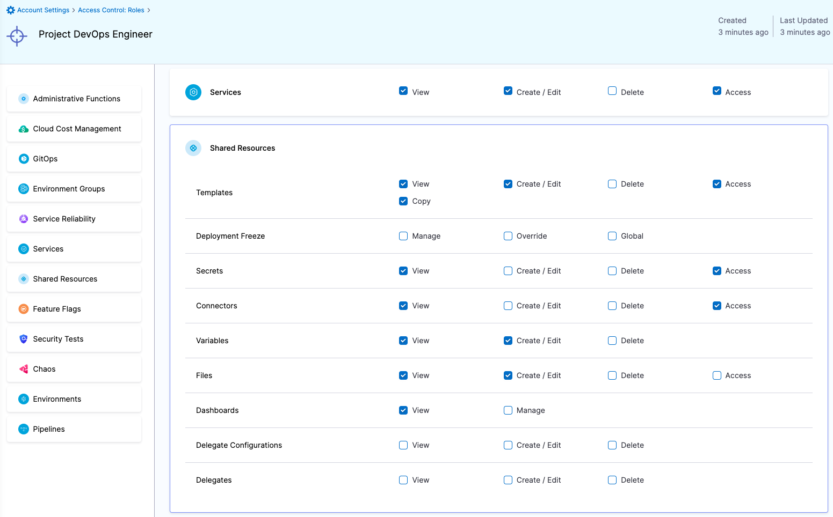Click the Pipelines icon
The image size is (833, 517).
pos(23,429)
